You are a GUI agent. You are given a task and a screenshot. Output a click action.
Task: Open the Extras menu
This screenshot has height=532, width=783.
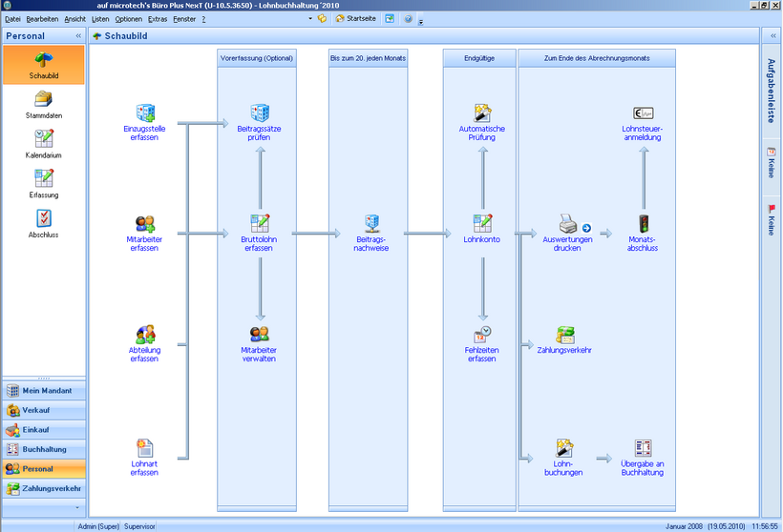[x=158, y=19]
